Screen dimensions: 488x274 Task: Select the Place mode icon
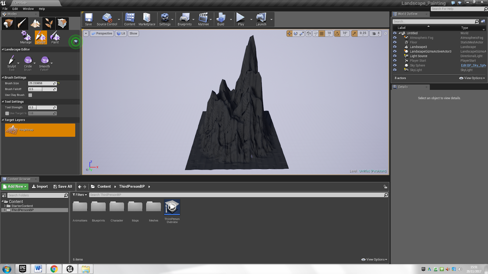(x=8, y=23)
